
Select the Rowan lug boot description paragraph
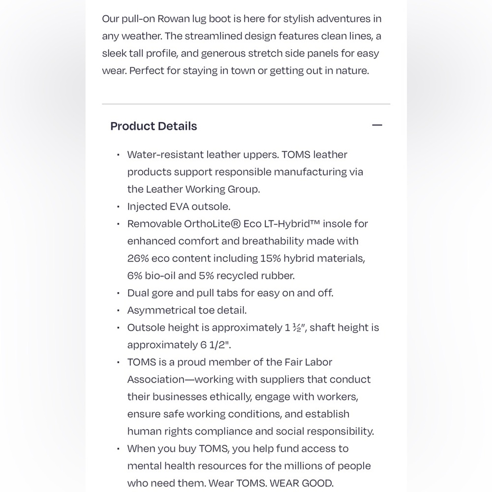coord(242,44)
